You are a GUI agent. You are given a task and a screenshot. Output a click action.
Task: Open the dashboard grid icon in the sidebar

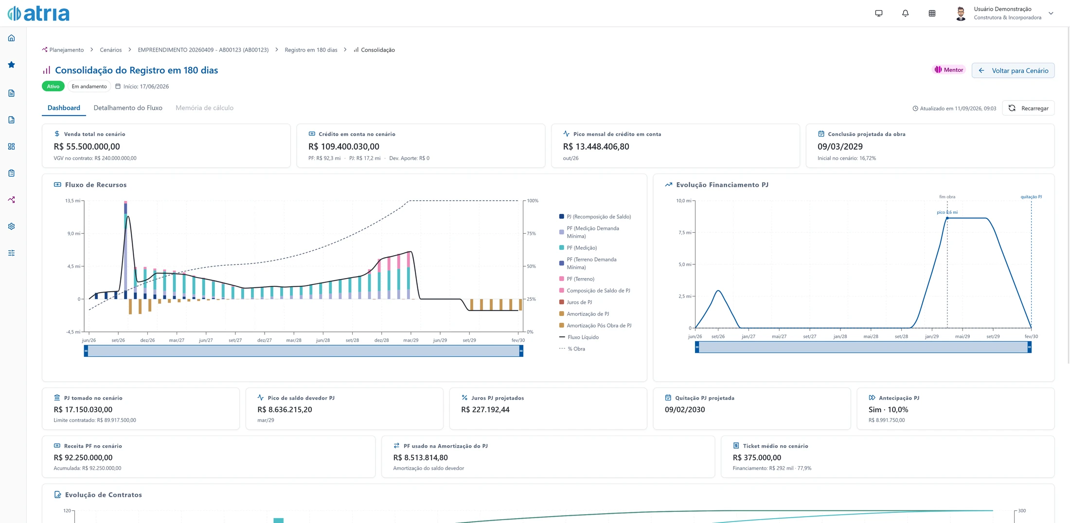pos(11,146)
